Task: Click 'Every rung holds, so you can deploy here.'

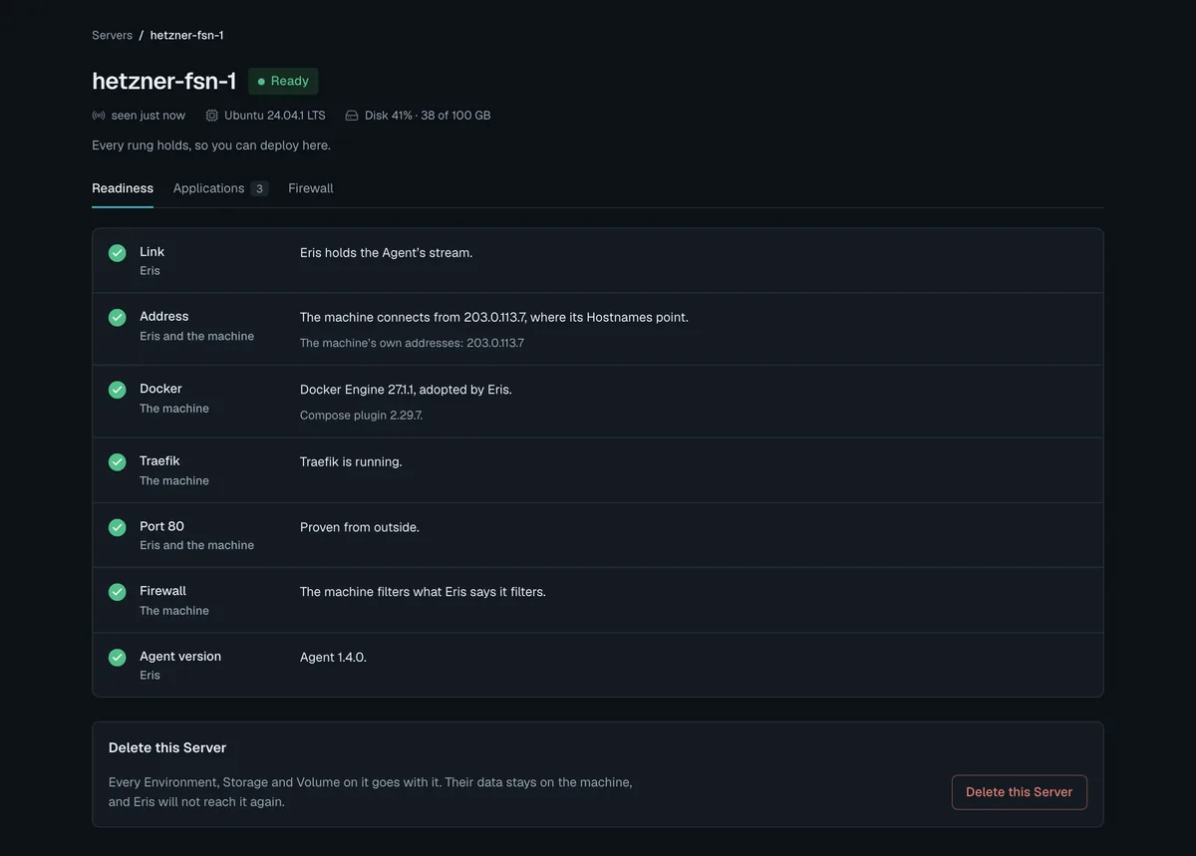Action: coord(211,145)
